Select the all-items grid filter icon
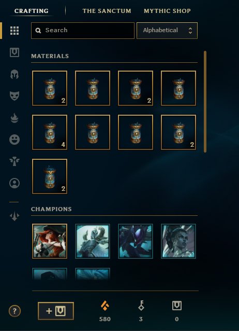The width and height of the screenshot is (239, 331). click(14, 31)
